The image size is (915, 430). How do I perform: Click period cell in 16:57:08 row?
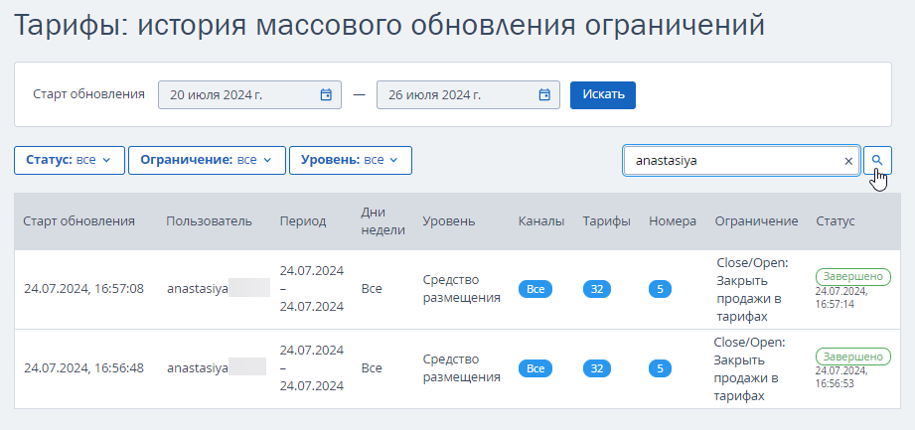click(312, 289)
